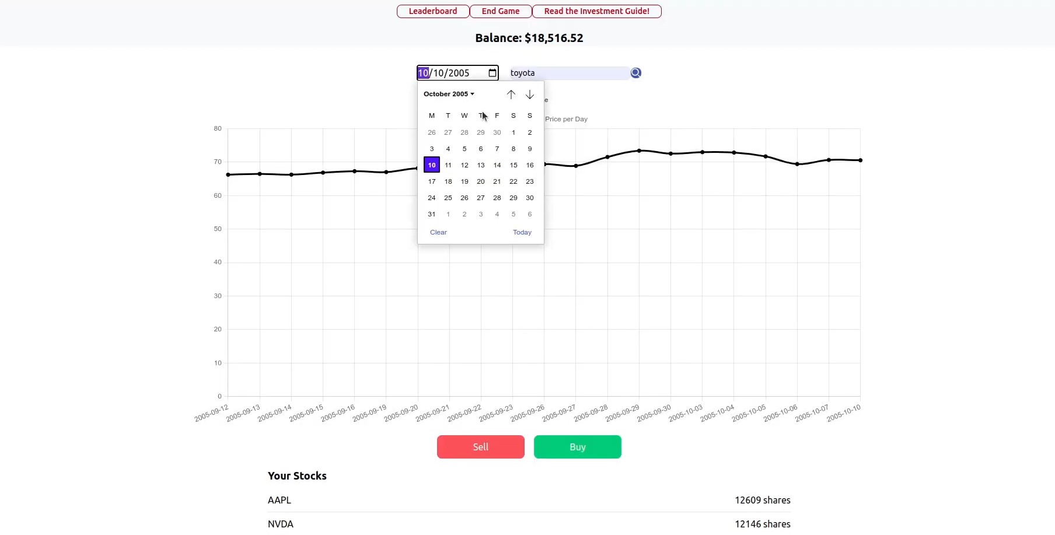
Task: Jump to Today in the date picker
Action: tap(522, 232)
